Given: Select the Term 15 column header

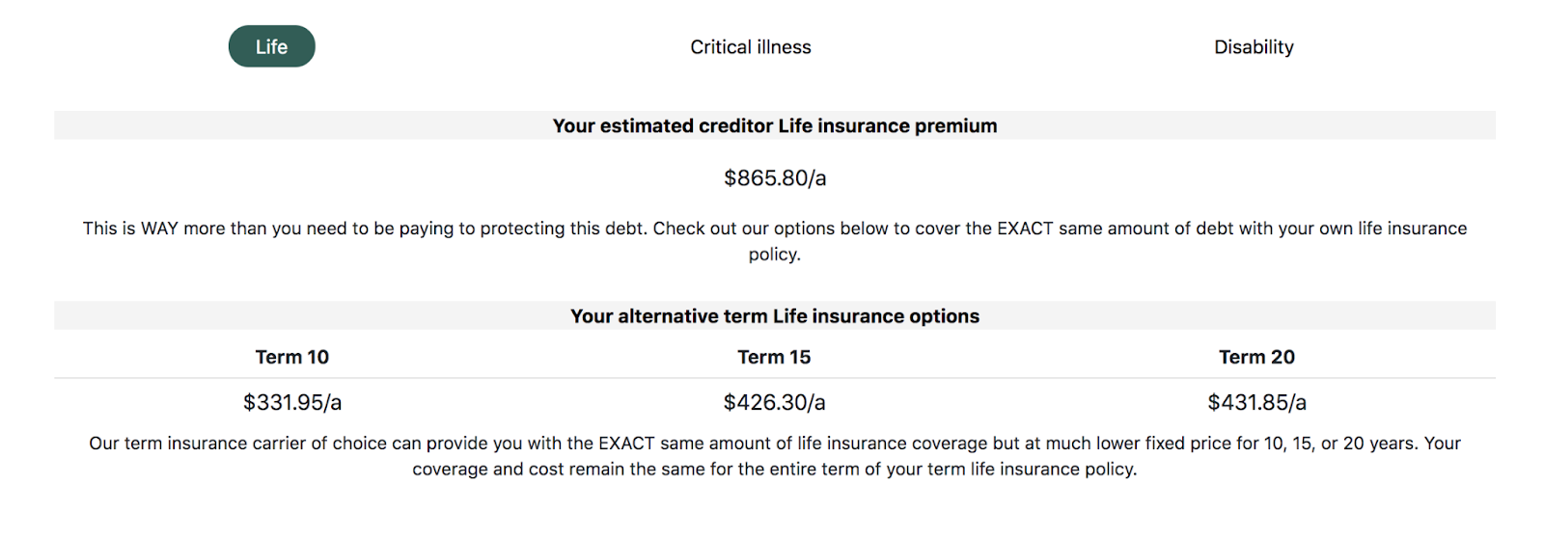Looking at the screenshot, I should [x=774, y=358].
